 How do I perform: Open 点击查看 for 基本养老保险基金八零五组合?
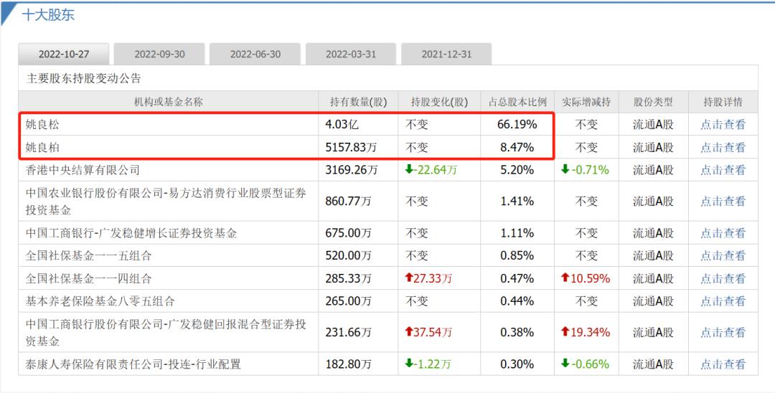point(723,300)
